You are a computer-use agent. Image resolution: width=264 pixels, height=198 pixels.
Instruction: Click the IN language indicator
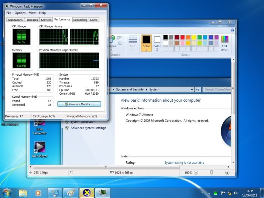[x=202, y=192]
